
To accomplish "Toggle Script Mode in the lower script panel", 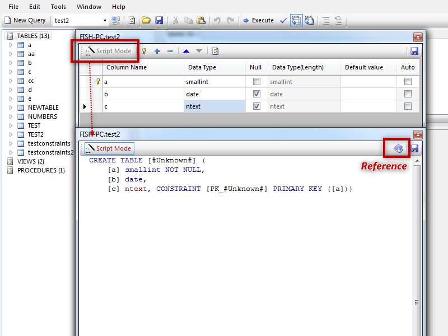I will point(109,148).
